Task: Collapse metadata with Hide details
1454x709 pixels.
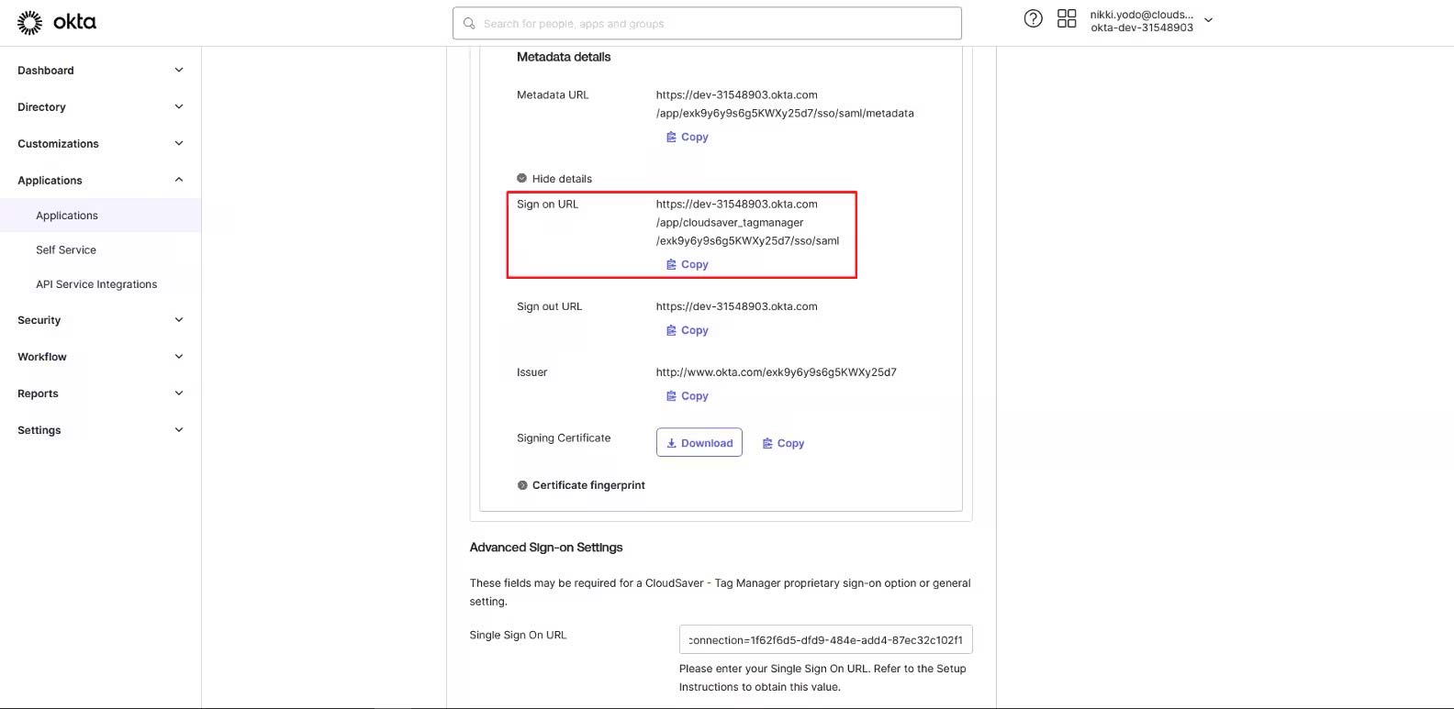Action: [x=554, y=179]
